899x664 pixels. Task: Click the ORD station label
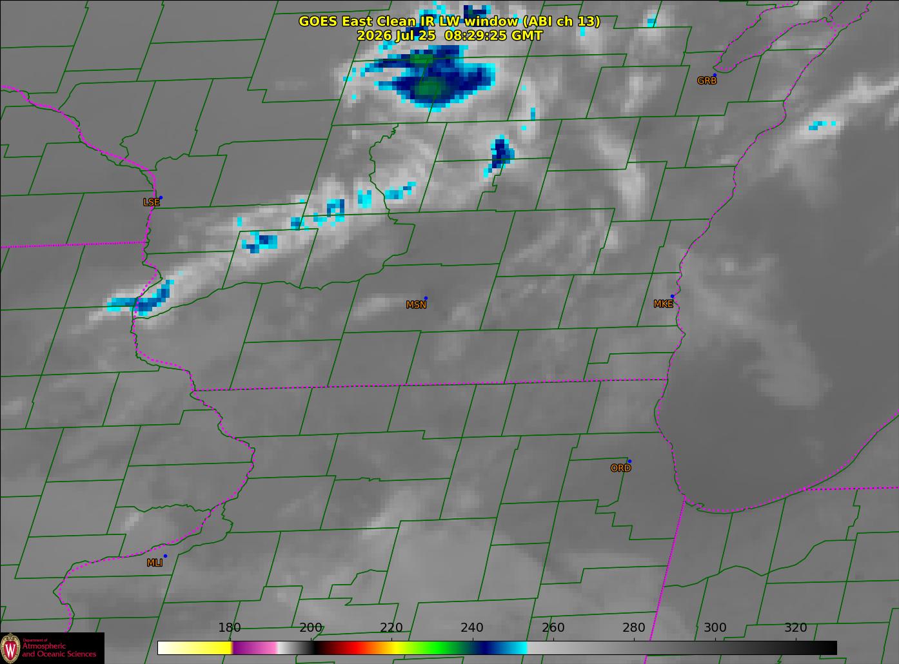pos(620,468)
